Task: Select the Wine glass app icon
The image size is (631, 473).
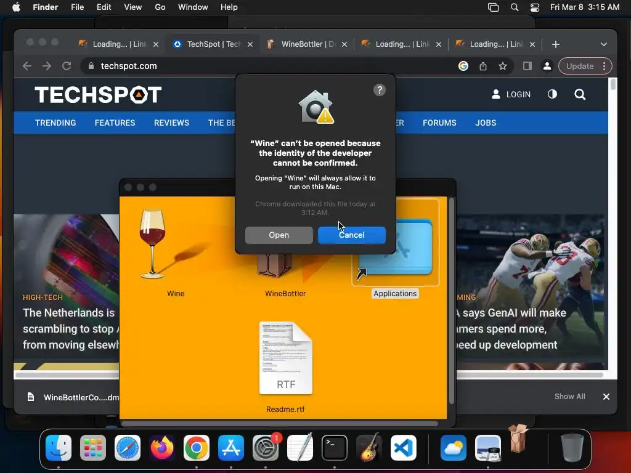Action: pyautogui.click(x=152, y=244)
